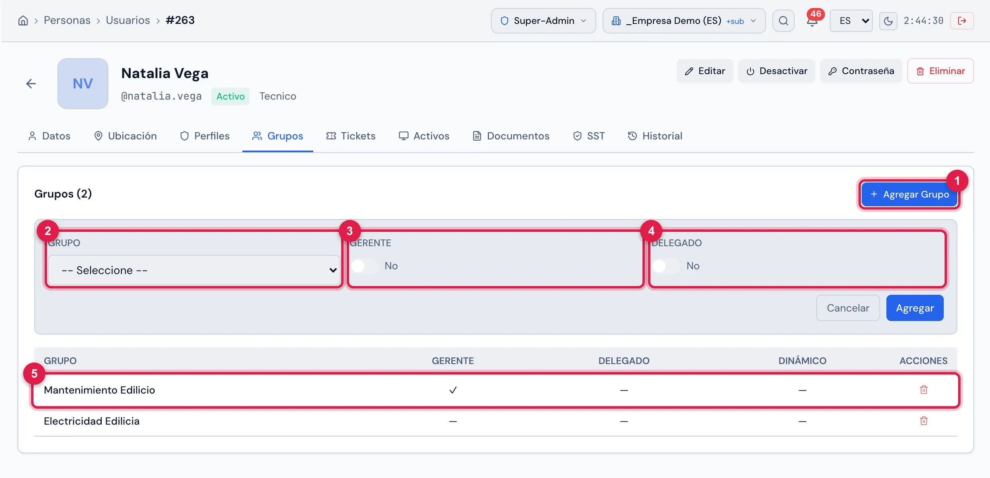Click the blue Agregar button
Image resolution: width=990 pixels, height=478 pixels.
click(915, 308)
